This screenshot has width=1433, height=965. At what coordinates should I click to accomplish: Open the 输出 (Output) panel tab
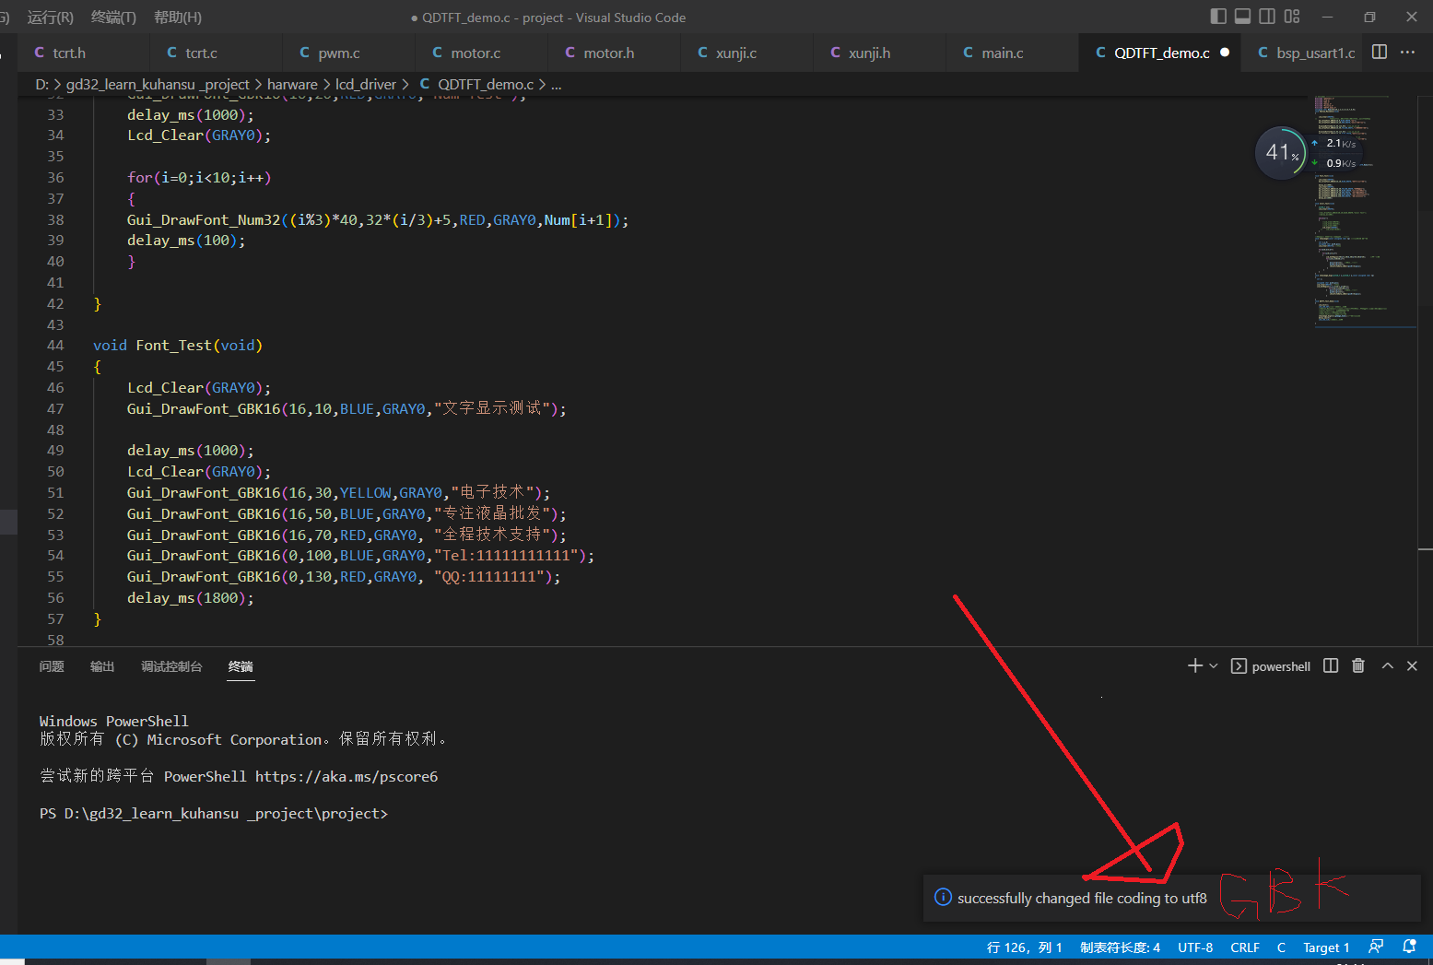coord(102,666)
